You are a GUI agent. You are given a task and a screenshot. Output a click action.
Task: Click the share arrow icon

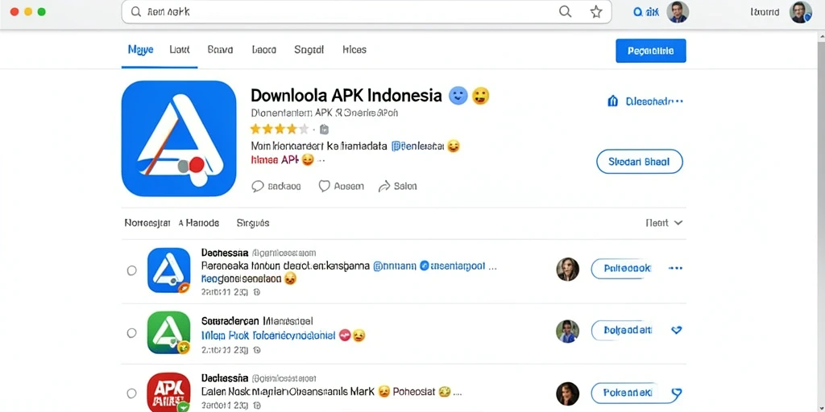point(384,186)
